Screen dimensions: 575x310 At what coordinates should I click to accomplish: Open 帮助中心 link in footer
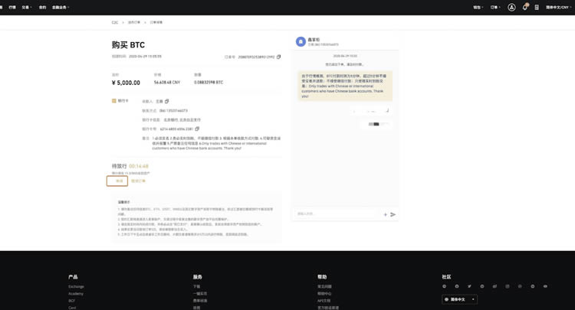point(324,293)
